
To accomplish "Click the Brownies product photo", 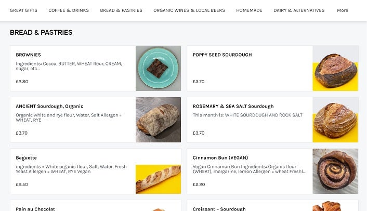I will coord(158,68).
